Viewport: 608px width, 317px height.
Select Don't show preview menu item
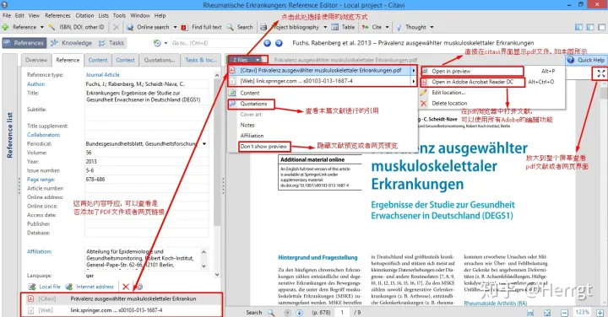coord(263,147)
